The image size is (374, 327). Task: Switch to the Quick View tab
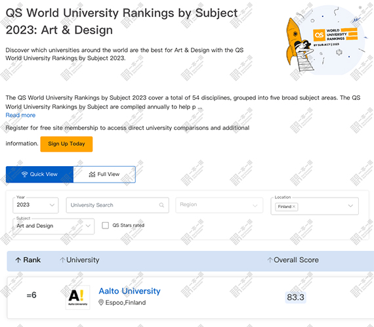point(39,175)
